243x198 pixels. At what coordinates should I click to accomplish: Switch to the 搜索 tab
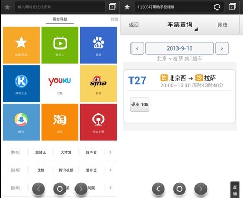[115, 19]
